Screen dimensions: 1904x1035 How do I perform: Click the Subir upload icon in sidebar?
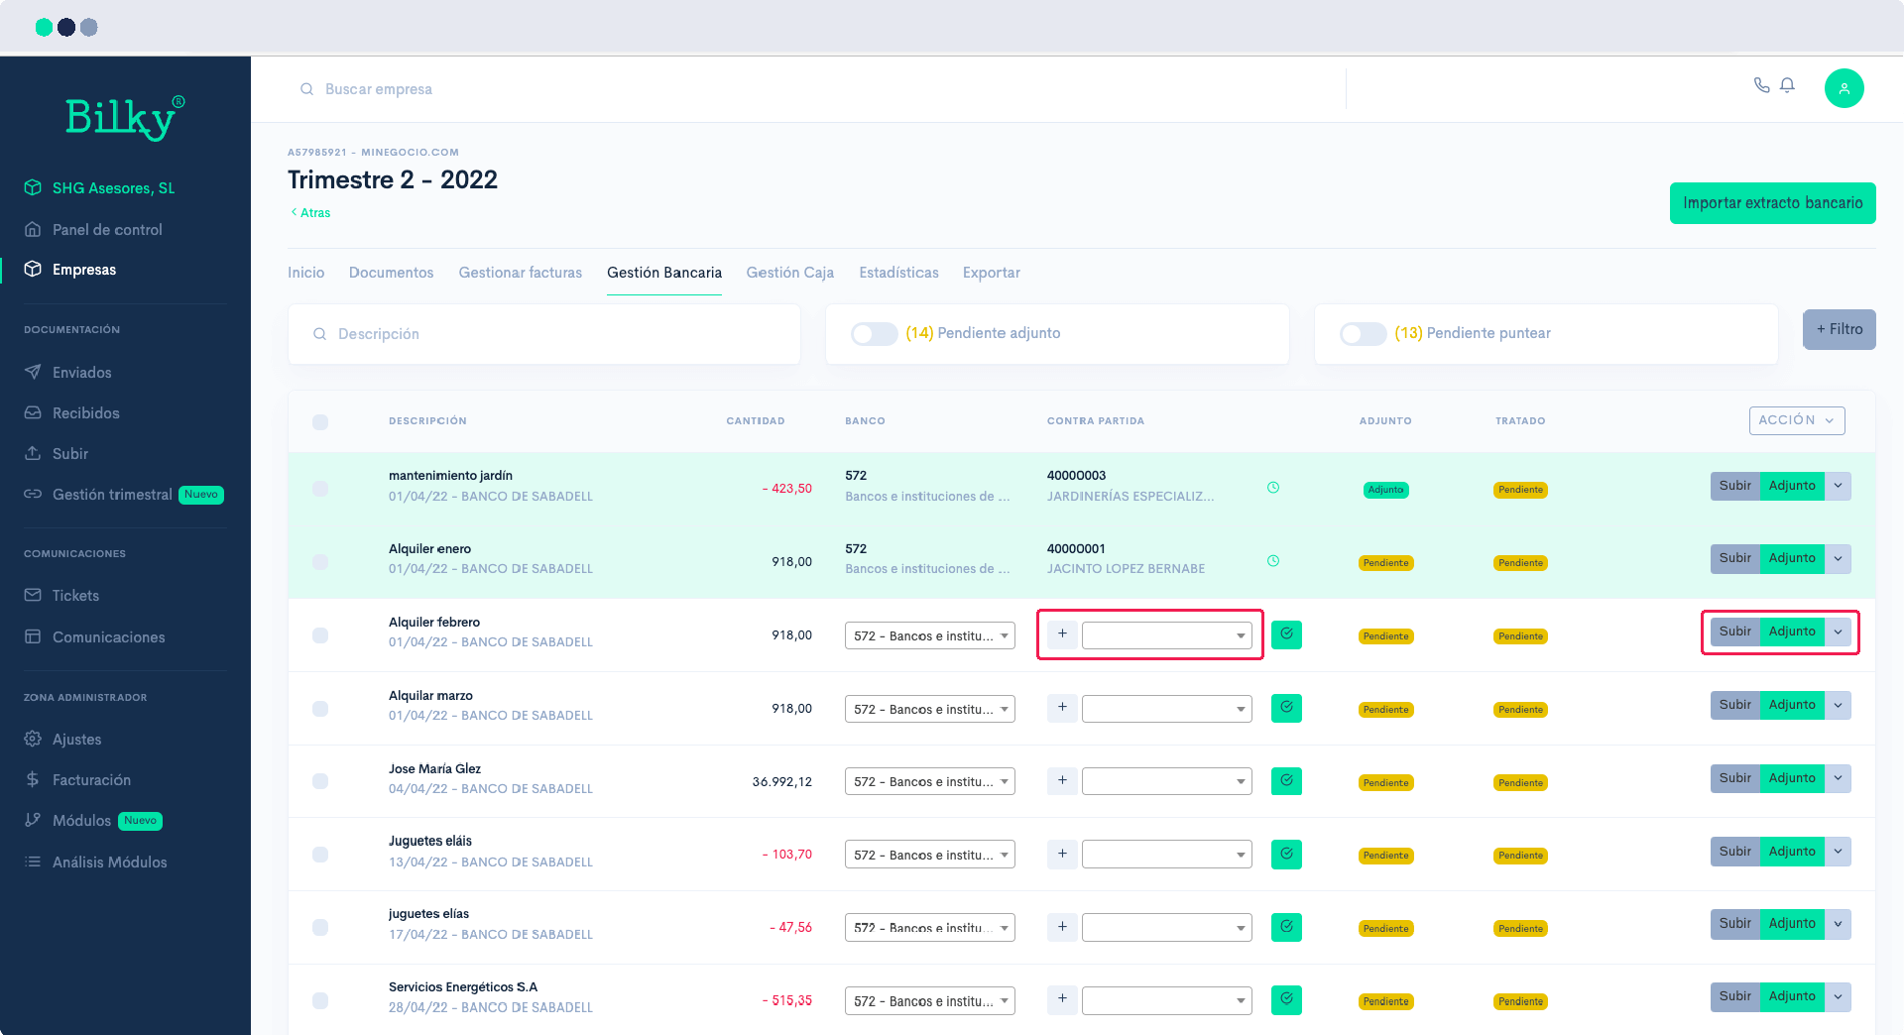(x=33, y=453)
